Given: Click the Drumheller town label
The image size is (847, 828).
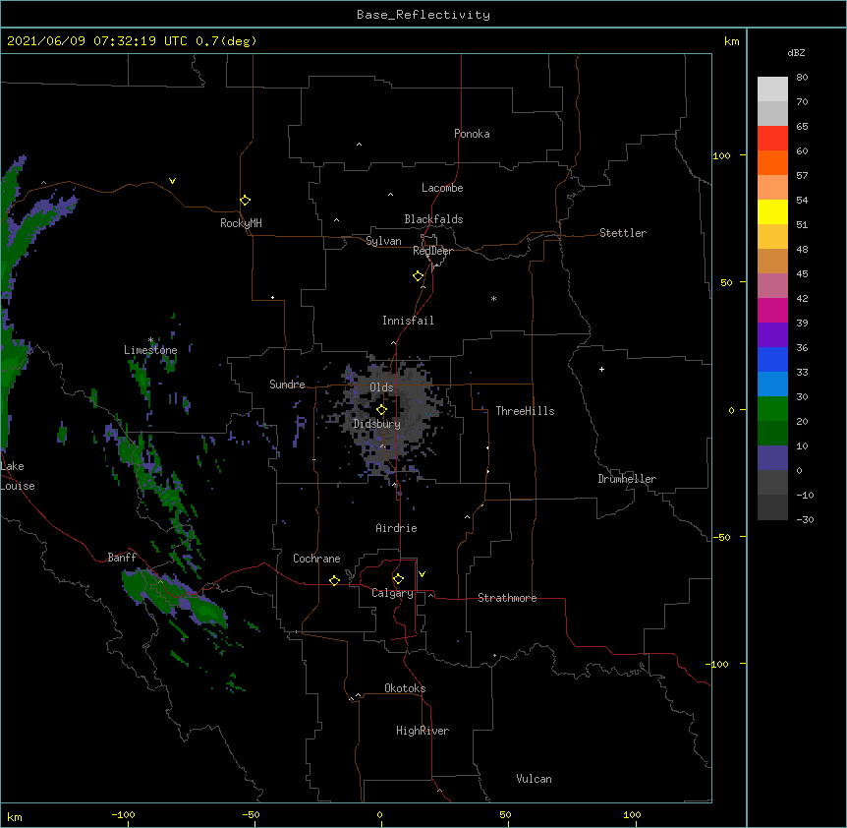Looking at the screenshot, I should [x=627, y=479].
